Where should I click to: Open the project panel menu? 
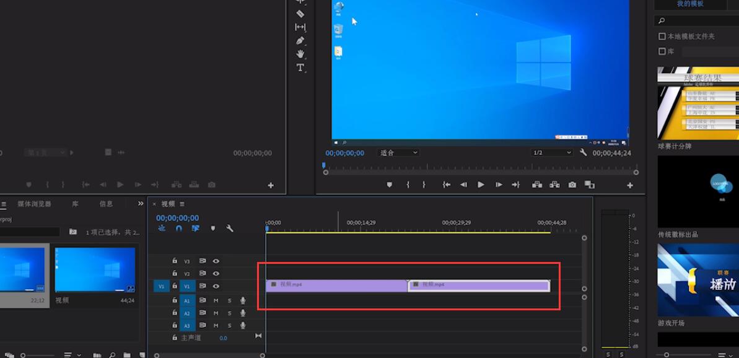pyautogui.click(x=4, y=204)
